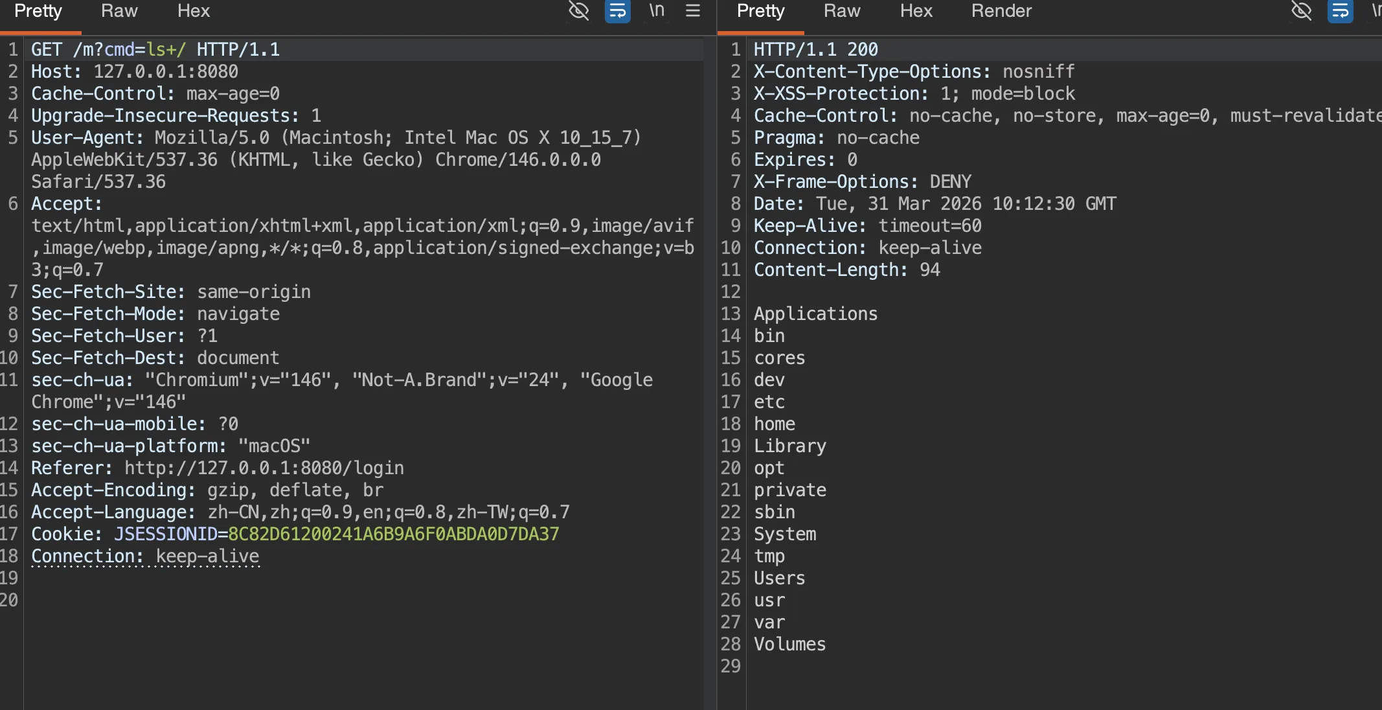Image resolution: width=1382 pixels, height=710 pixels.
Task: Switch response view to Raw tab
Action: 842,11
